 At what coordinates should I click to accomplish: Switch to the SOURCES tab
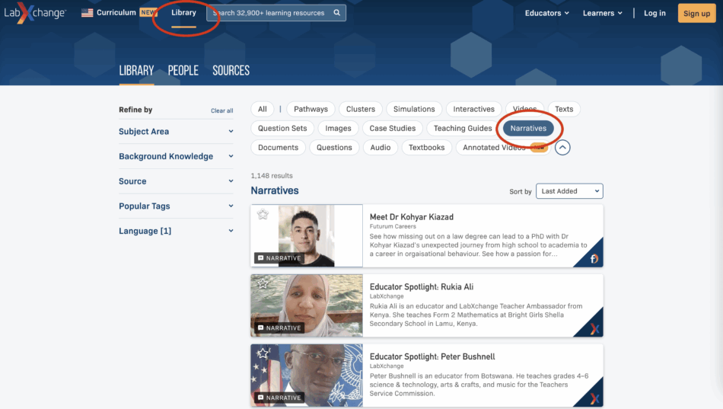coord(231,71)
